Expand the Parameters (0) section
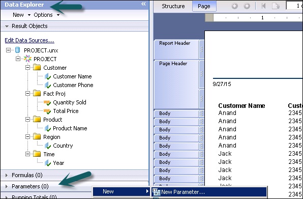 click(7, 186)
